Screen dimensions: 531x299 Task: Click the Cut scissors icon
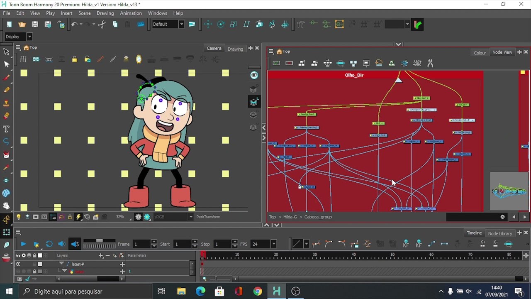click(102, 25)
